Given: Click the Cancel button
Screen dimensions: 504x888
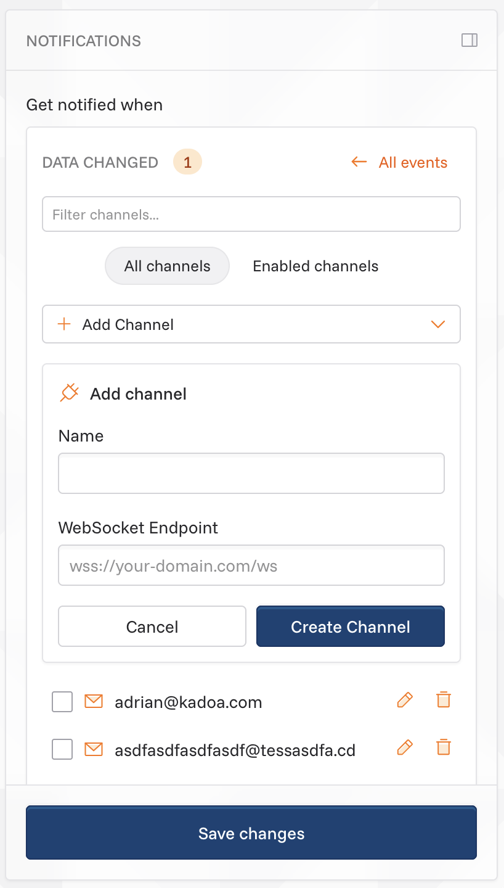Looking at the screenshot, I should click(x=152, y=627).
